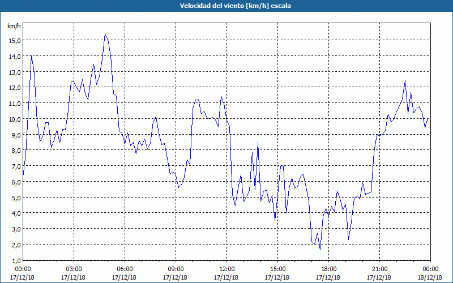Screen dimensions: 453x283
Task: Select the '15,0' value on the vertical axis
Action: (x=15, y=41)
